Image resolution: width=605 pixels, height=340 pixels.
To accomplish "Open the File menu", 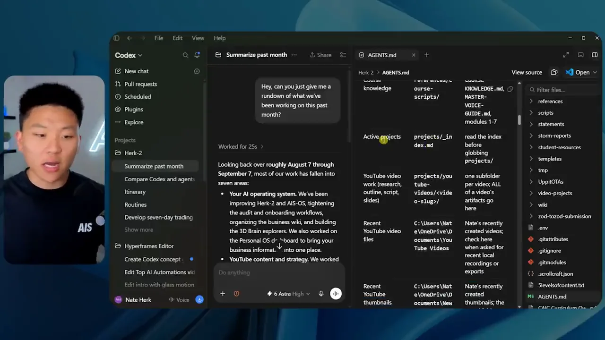I will [x=159, y=38].
